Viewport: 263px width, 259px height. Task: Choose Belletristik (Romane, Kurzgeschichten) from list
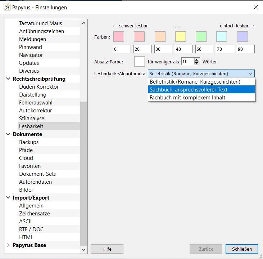pyautogui.click(x=201, y=82)
